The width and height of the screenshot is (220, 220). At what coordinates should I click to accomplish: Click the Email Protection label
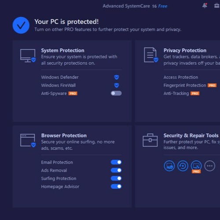pos(57,162)
